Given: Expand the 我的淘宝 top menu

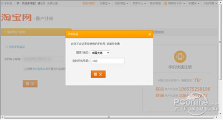Looking at the screenshot, I should [121, 3].
